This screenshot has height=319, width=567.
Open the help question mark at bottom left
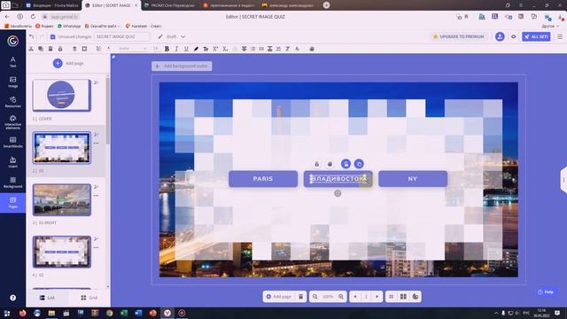pos(12,298)
